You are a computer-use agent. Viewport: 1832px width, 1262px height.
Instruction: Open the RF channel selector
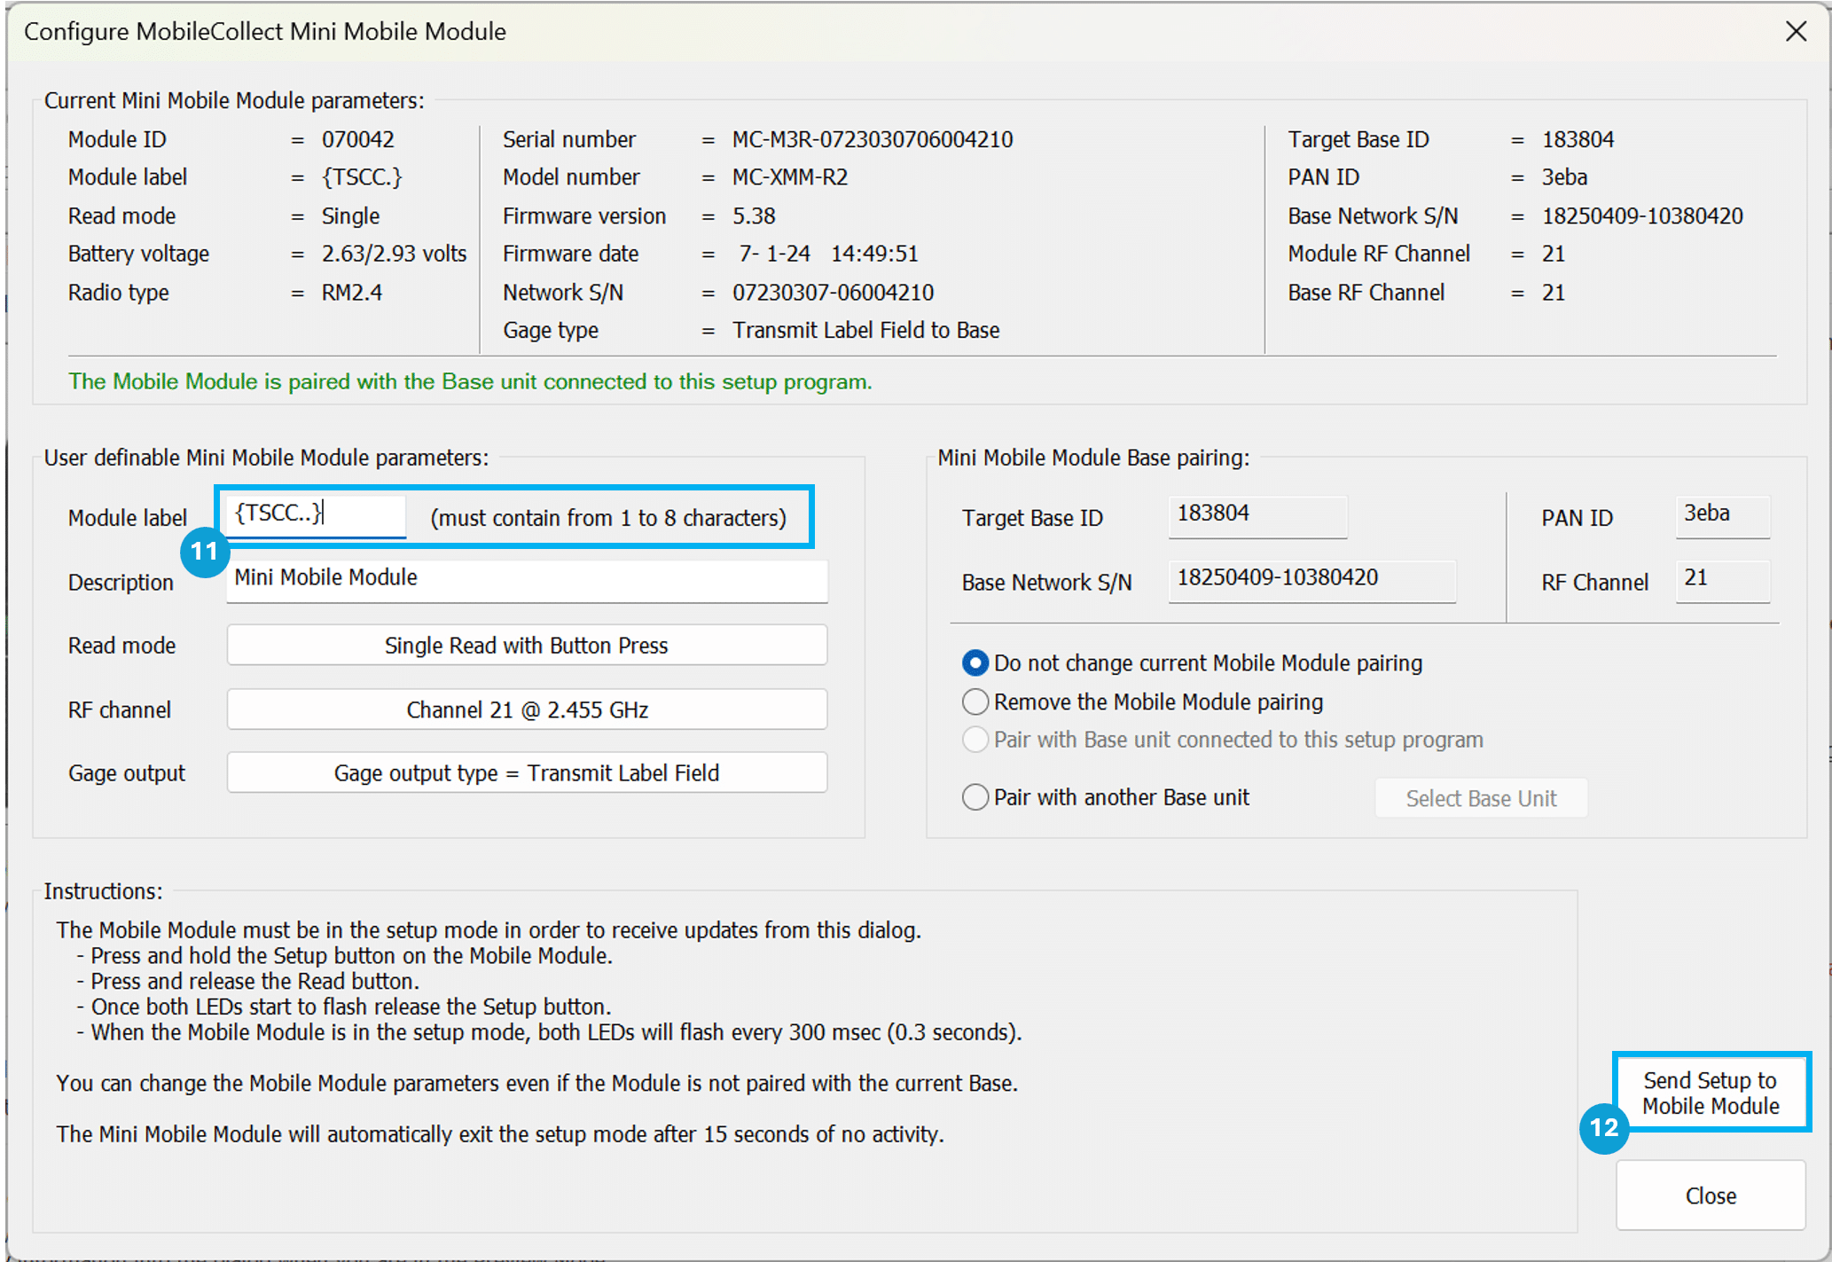526,709
